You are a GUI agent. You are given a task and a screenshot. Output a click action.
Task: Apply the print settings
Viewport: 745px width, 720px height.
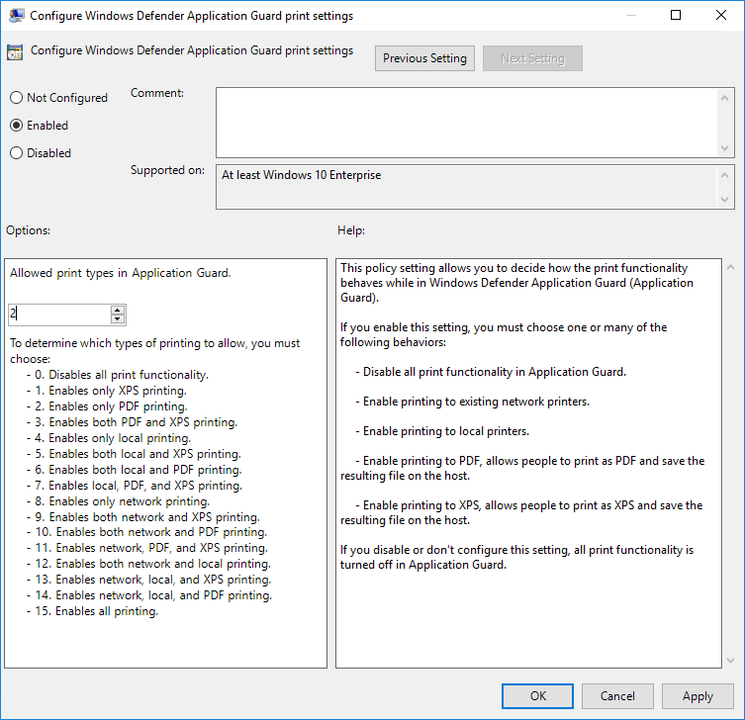[698, 696]
